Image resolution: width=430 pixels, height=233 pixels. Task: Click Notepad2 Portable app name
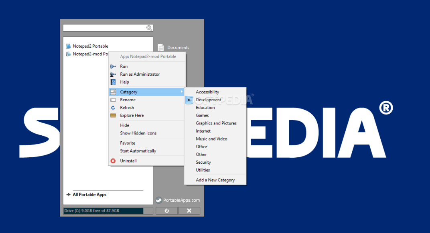[x=91, y=46]
